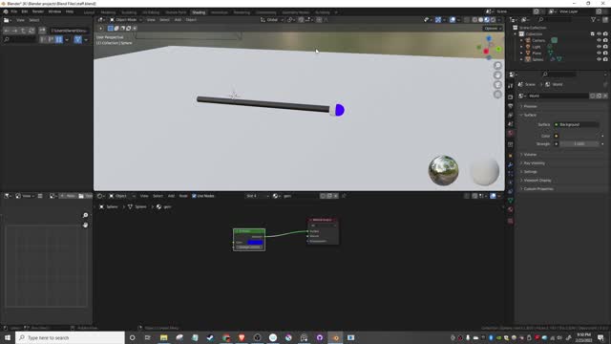Hide the Plane object with its eye icon
The width and height of the screenshot is (611, 344).
click(599, 54)
